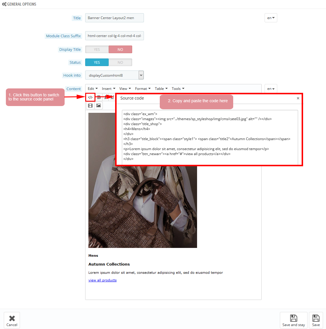Set Display Title to YES
This screenshot has width=326, height=329.
(97, 50)
